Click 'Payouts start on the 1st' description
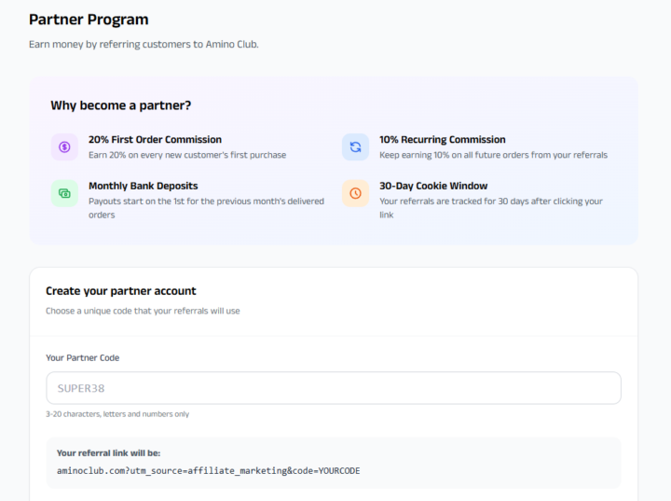The height and width of the screenshot is (501, 671). click(x=206, y=208)
